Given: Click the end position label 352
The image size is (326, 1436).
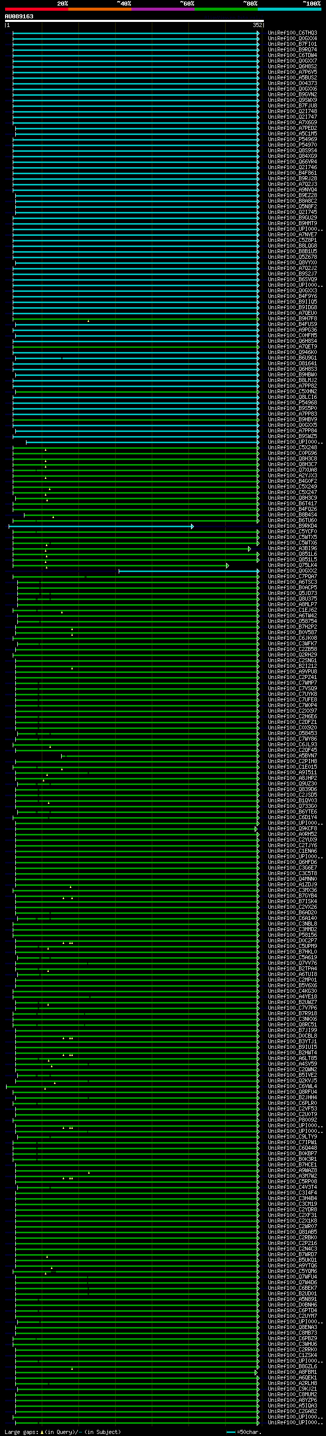Looking at the screenshot, I should (257, 25).
